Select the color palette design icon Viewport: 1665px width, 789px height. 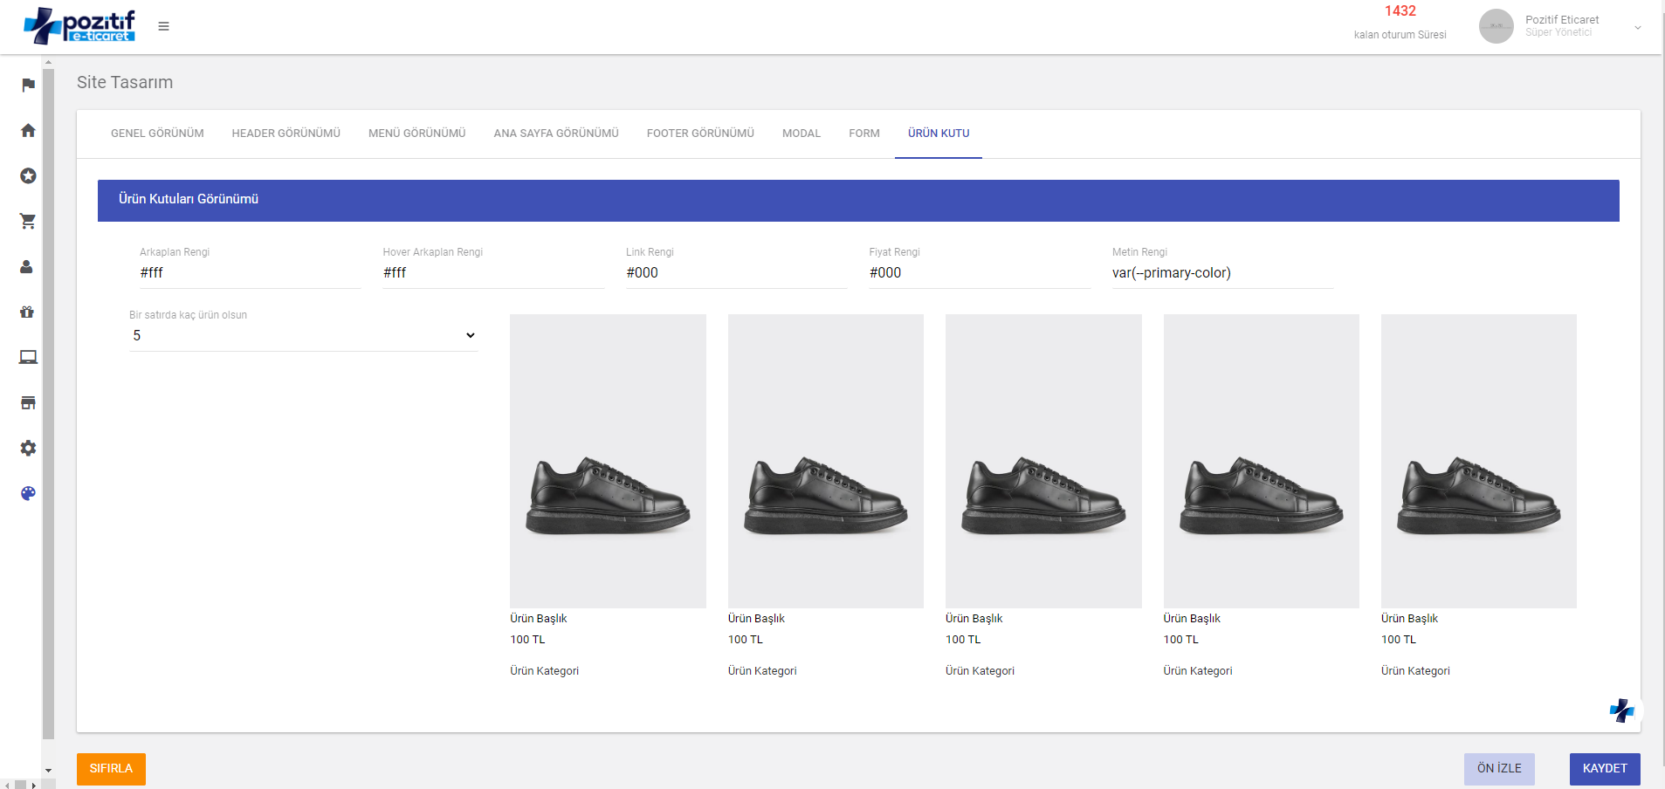click(28, 493)
